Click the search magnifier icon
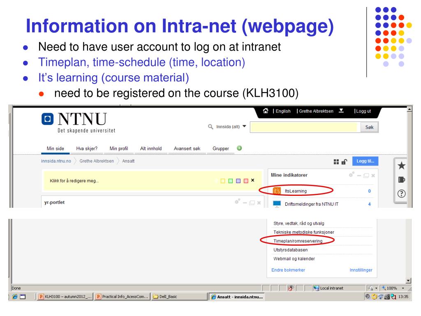The width and height of the screenshot is (421, 316). pyautogui.click(x=211, y=127)
